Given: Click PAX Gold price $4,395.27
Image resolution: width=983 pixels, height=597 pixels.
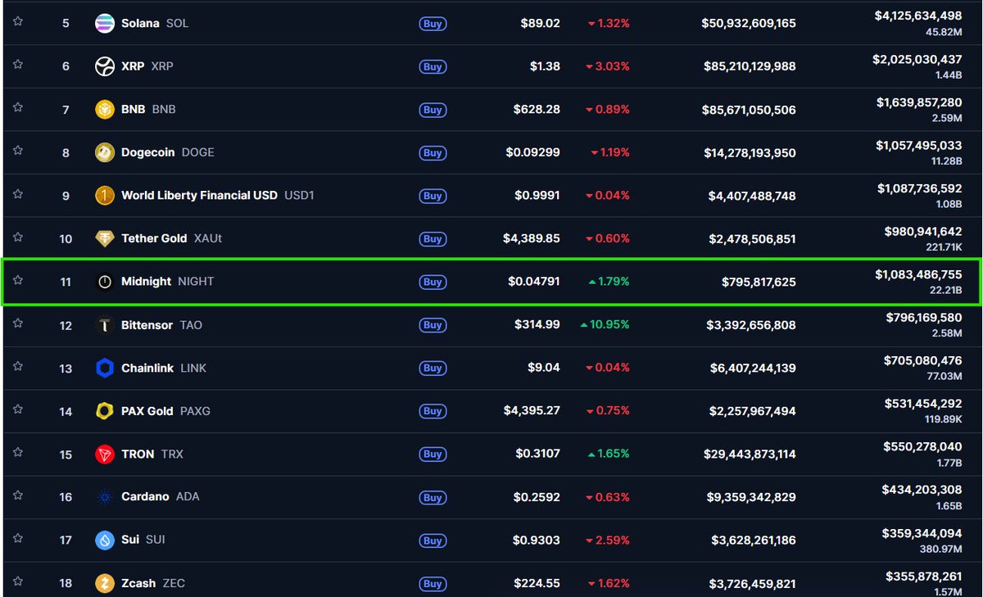Looking at the screenshot, I should [532, 411].
